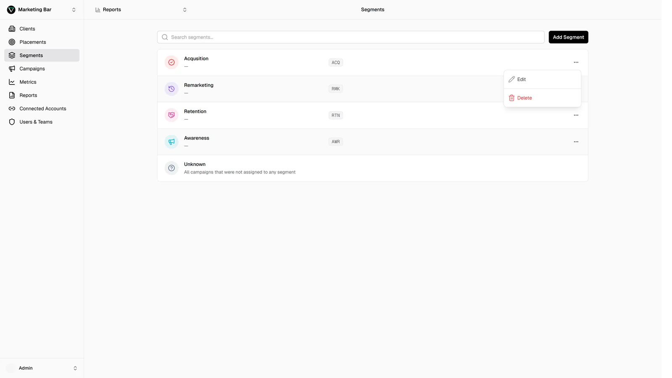Focus the Search segments field
Image resolution: width=672 pixels, height=378 pixels.
(351, 37)
